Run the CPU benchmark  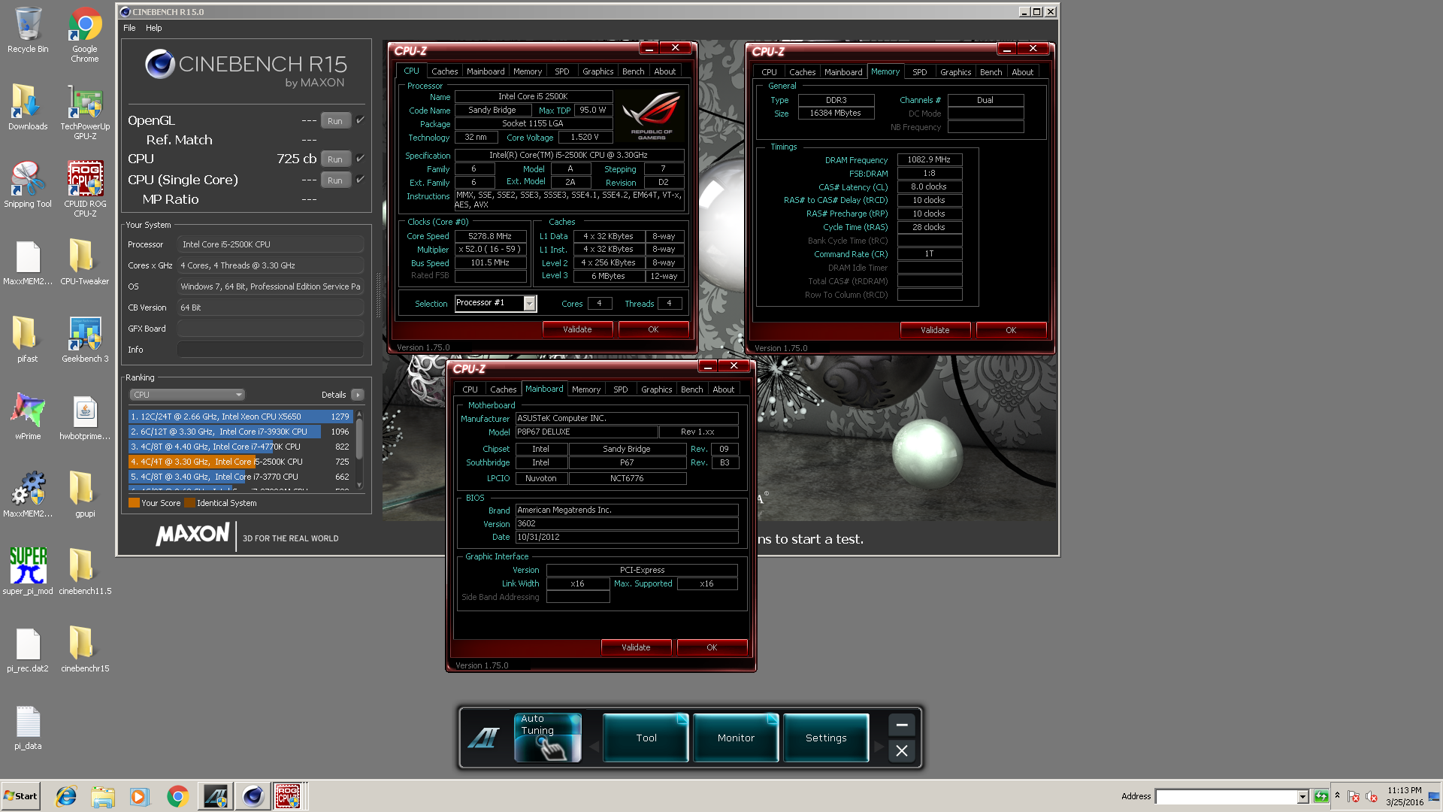(335, 159)
